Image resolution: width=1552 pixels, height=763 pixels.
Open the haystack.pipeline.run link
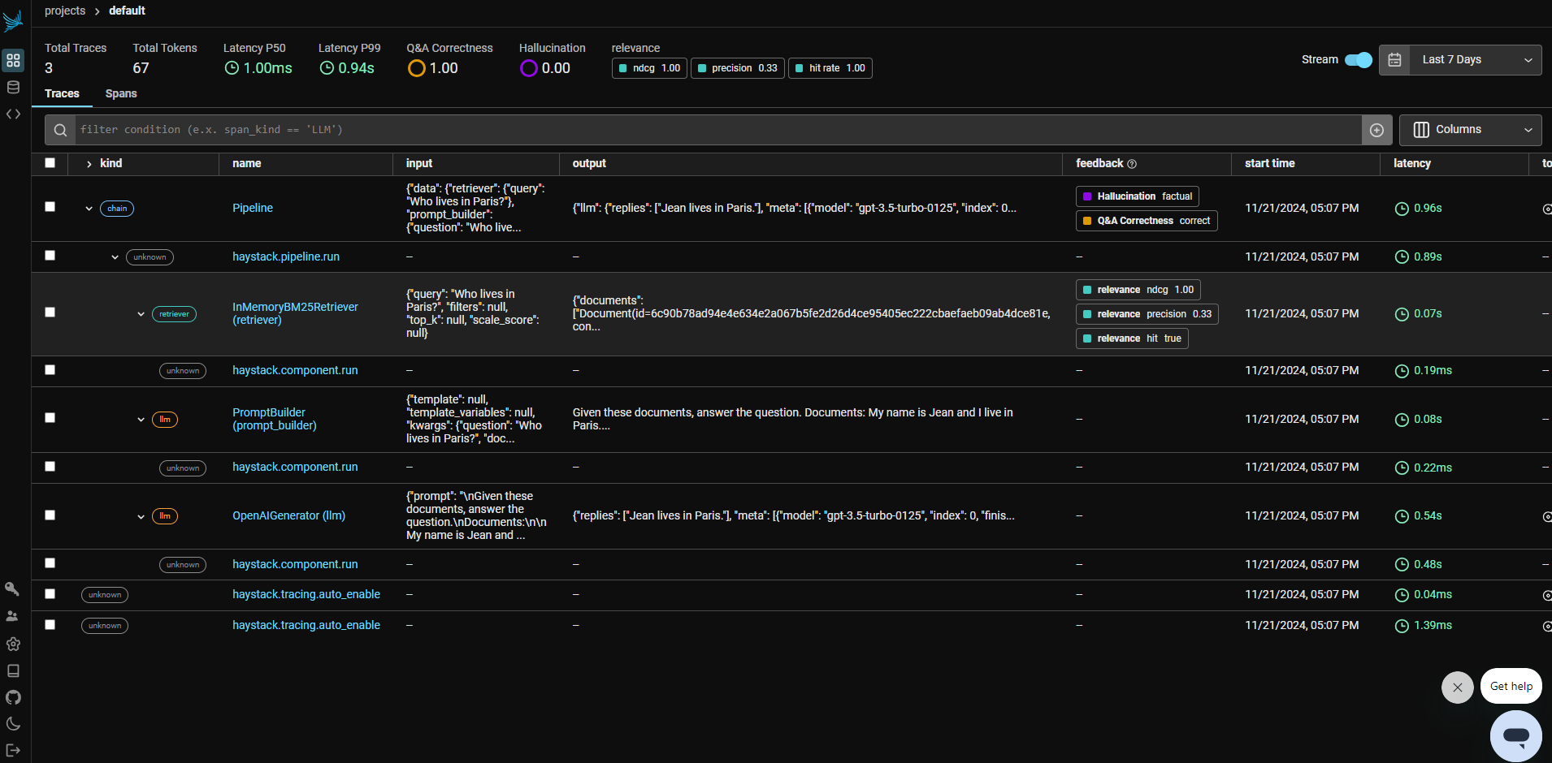286,257
